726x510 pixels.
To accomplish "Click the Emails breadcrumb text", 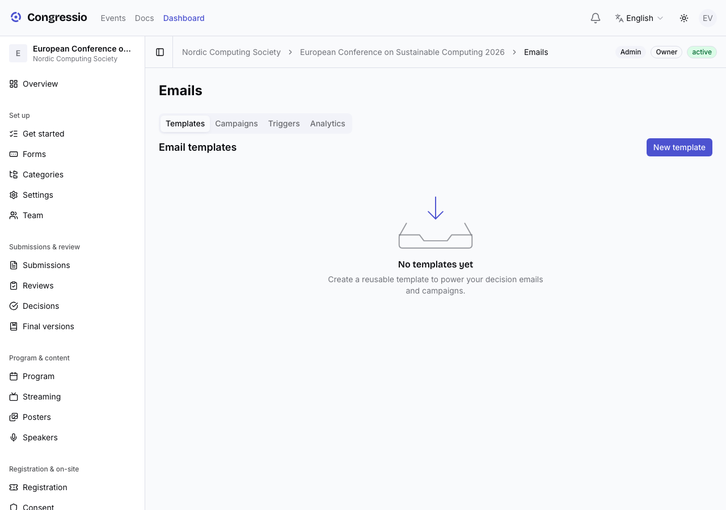I will tap(536, 52).
